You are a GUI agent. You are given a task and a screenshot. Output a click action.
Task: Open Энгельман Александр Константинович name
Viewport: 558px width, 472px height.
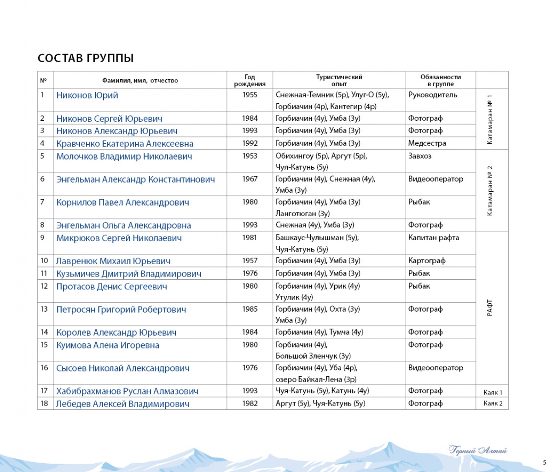[x=135, y=180]
